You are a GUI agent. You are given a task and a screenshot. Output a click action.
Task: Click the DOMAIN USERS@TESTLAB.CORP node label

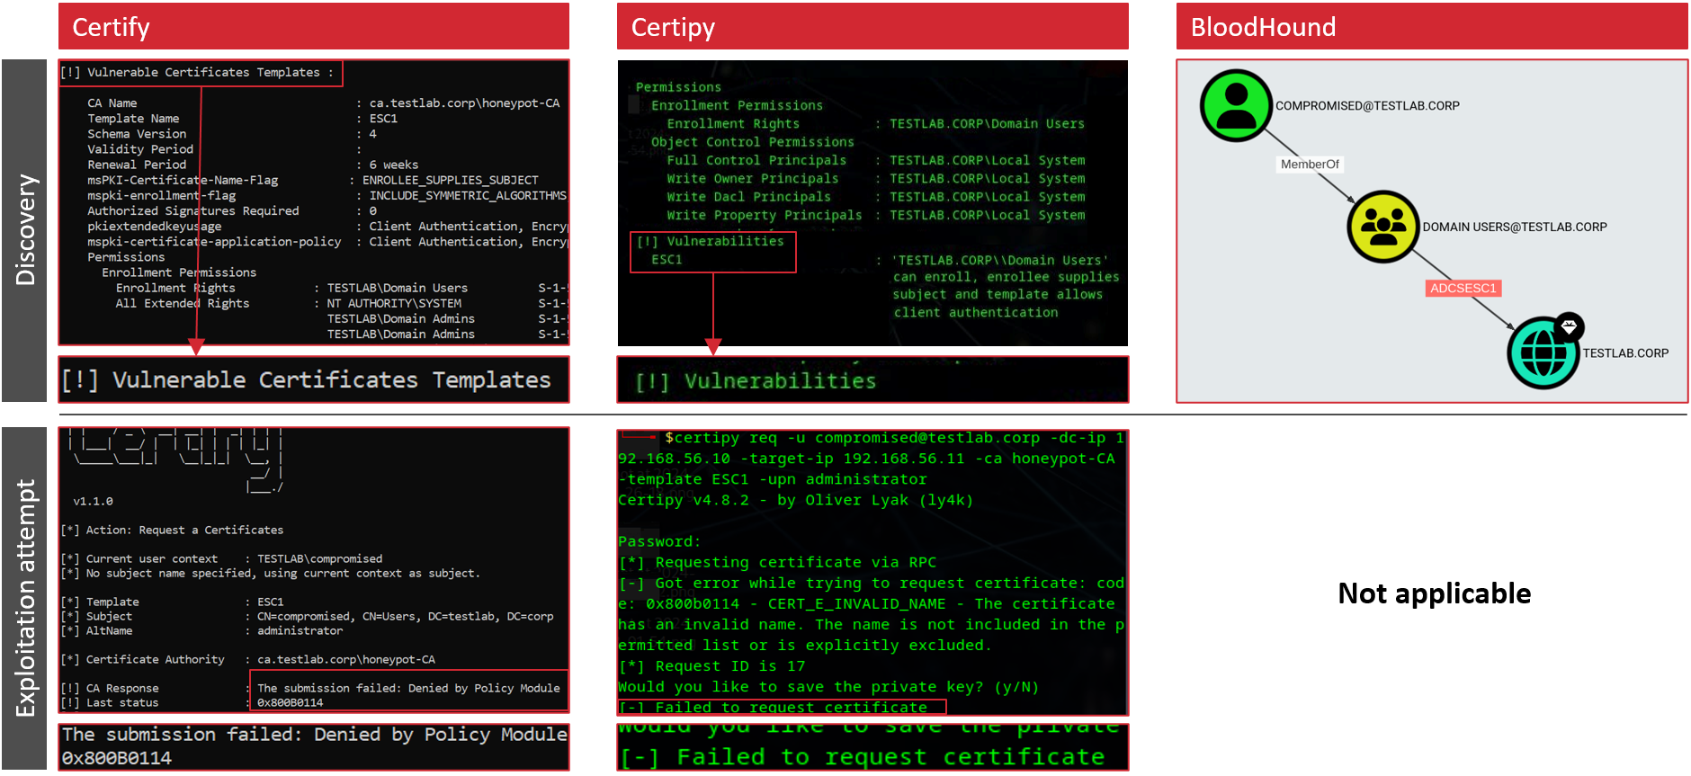(x=1515, y=227)
